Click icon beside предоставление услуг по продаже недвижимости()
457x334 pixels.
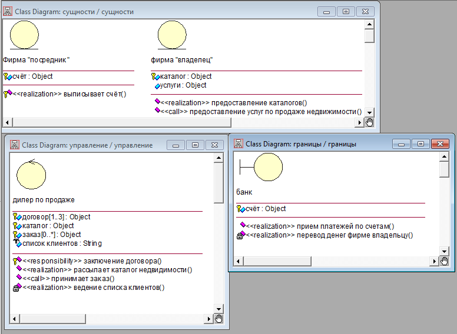pos(157,110)
